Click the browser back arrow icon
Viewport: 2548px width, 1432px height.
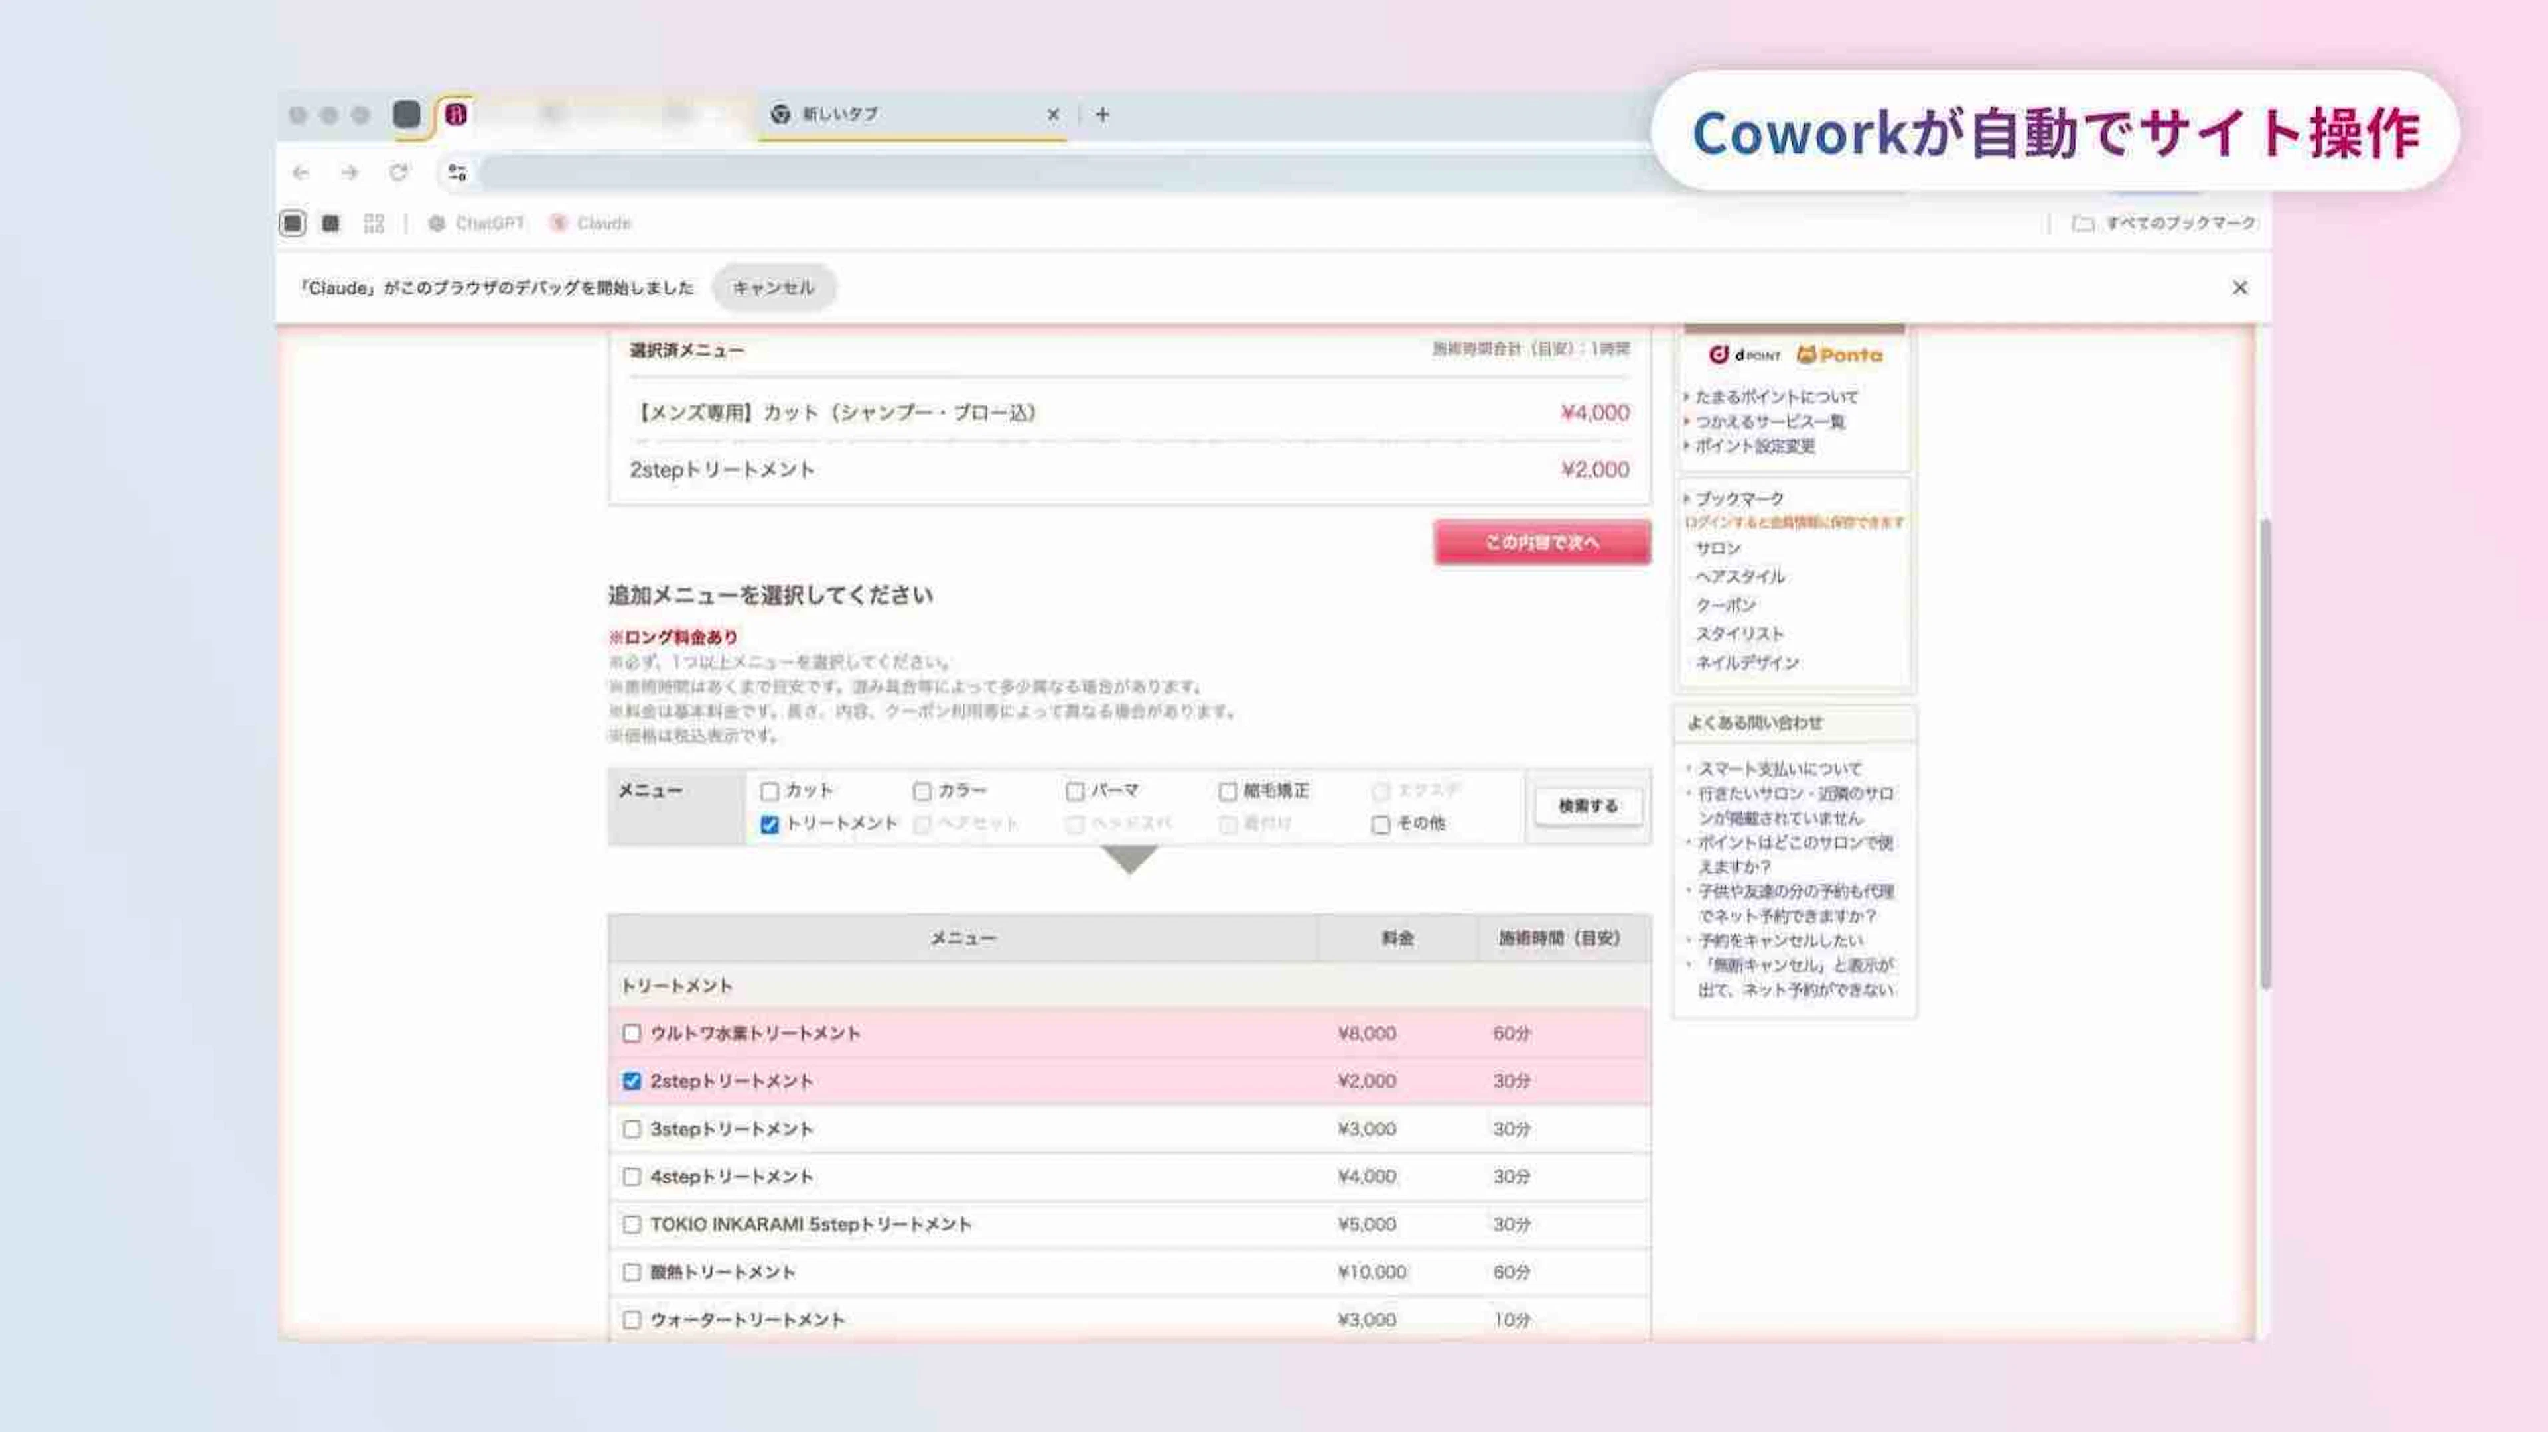(x=301, y=173)
